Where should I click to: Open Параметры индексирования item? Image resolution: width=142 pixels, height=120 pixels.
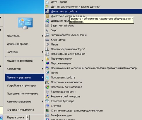[93, 54]
